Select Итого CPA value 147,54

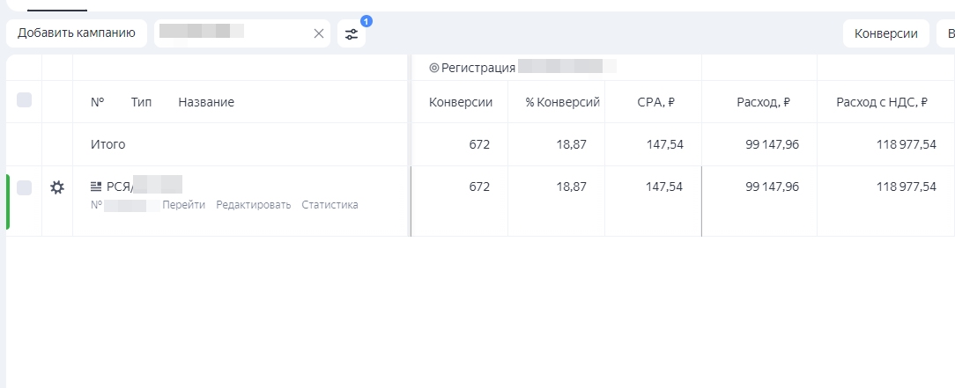pos(664,144)
